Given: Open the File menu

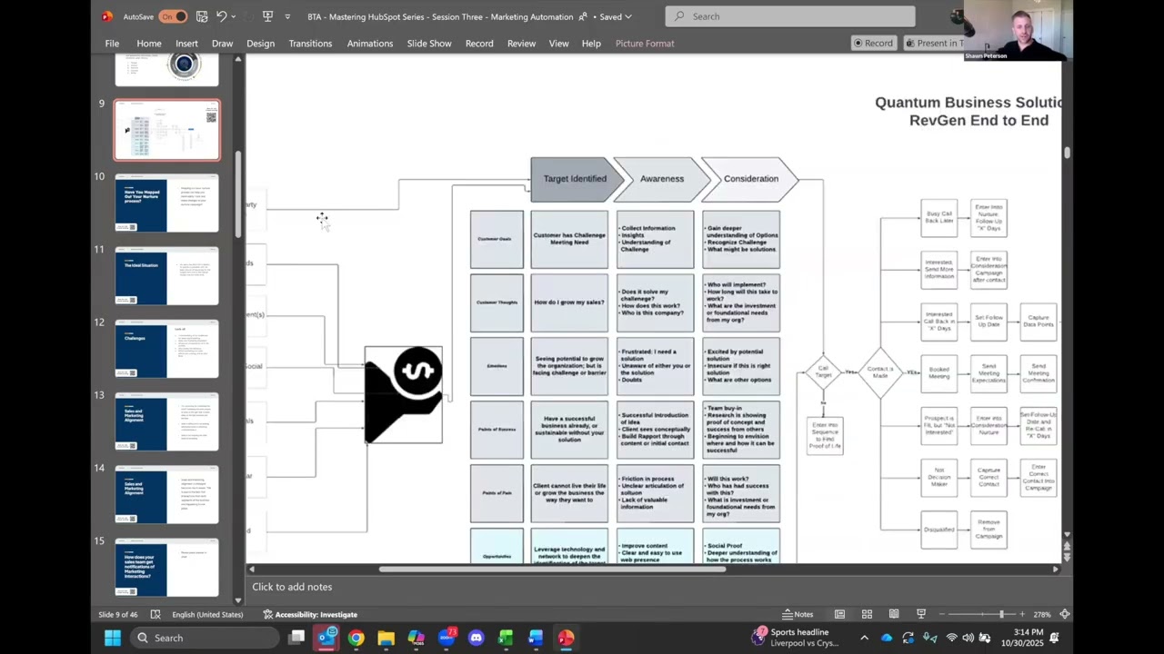Looking at the screenshot, I should coord(112,43).
